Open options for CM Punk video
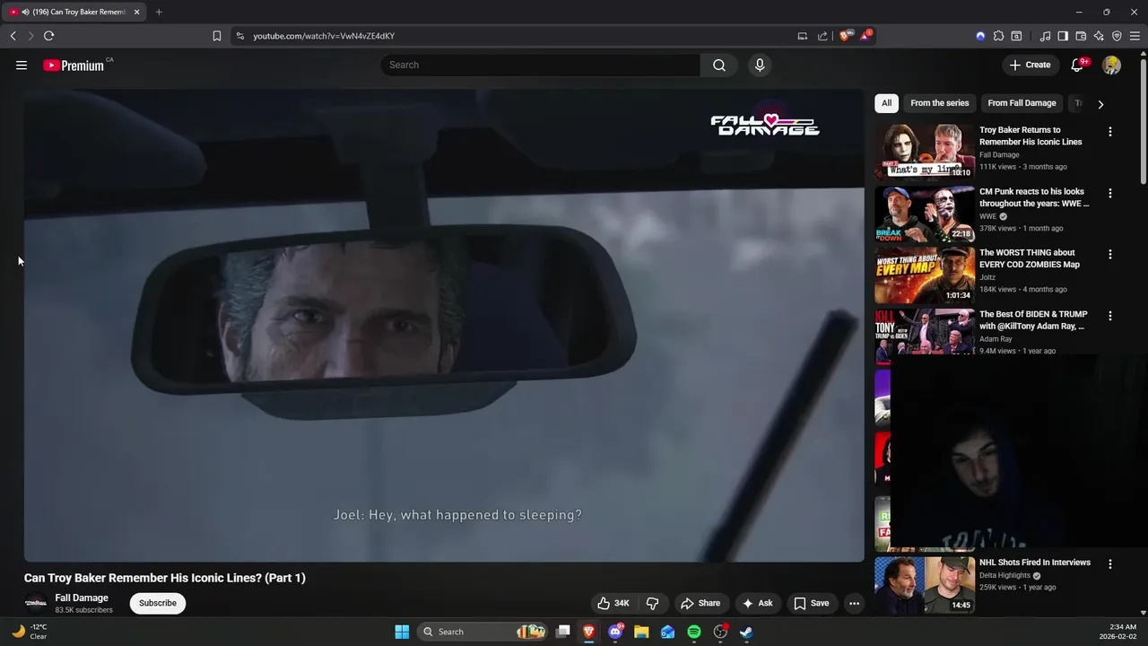This screenshot has height=646, width=1148. point(1109,193)
